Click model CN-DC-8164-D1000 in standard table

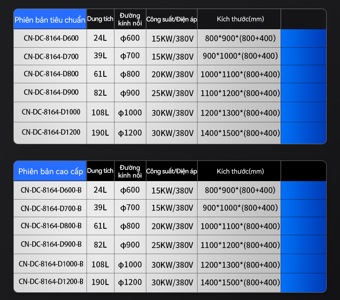pos(51,112)
